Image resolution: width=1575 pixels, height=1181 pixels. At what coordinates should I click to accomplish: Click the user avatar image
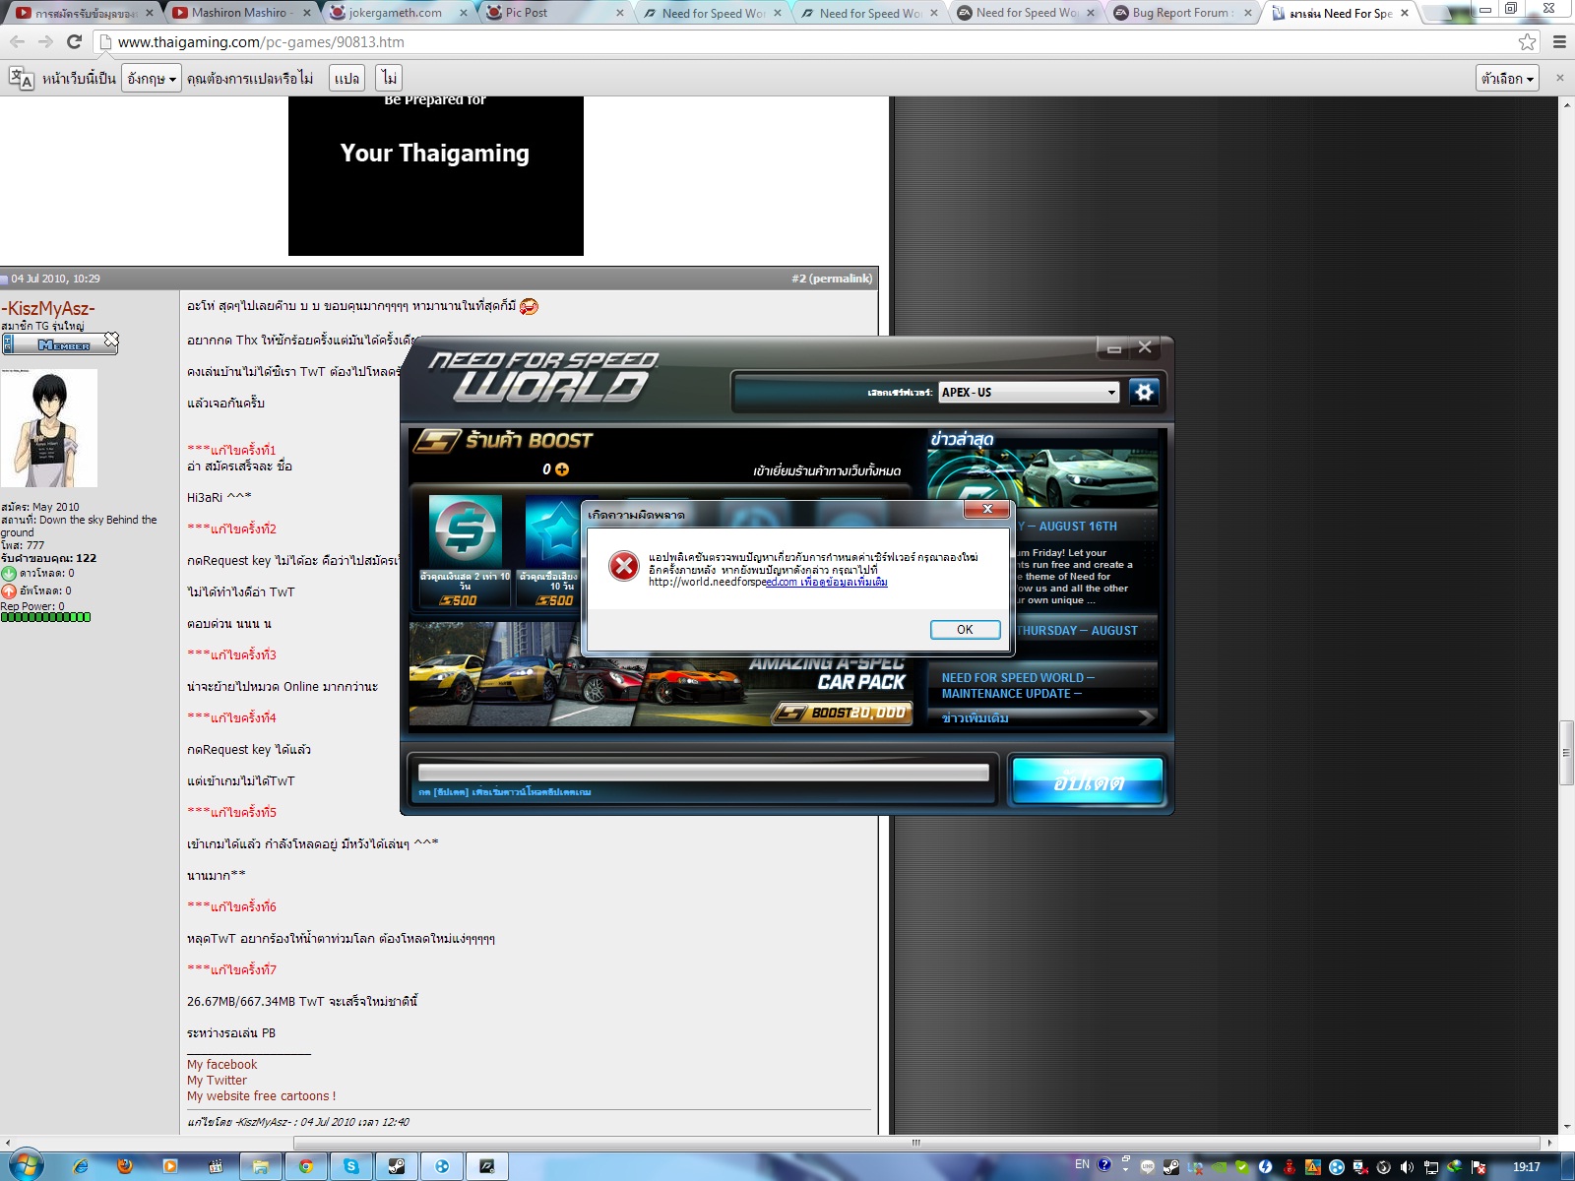tap(49, 428)
